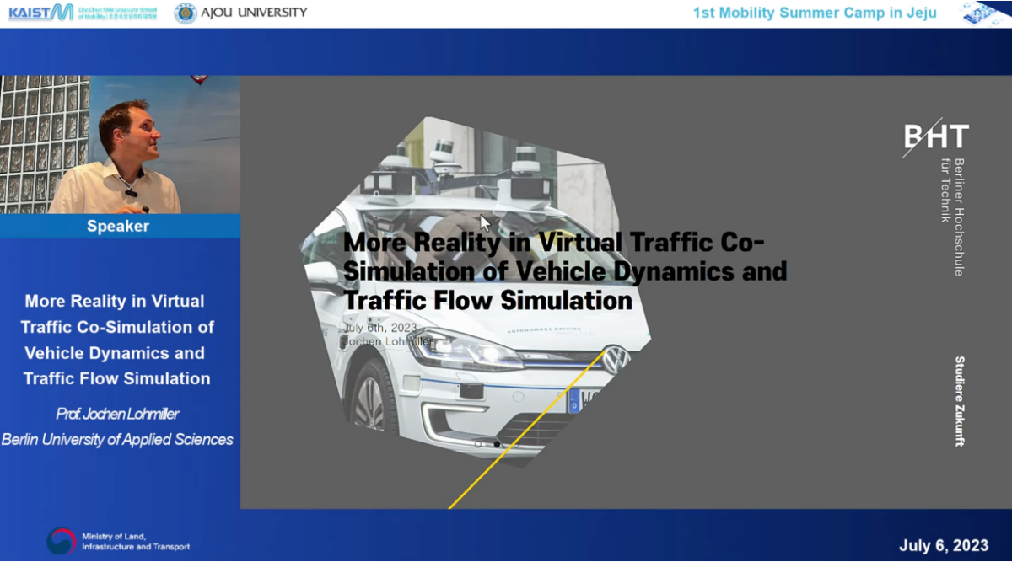Click the blue Speaker label bar

(119, 226)
